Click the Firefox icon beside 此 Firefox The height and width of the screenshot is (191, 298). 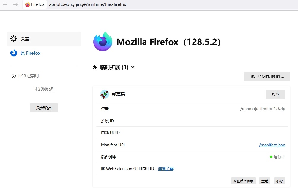pos(14,53)
